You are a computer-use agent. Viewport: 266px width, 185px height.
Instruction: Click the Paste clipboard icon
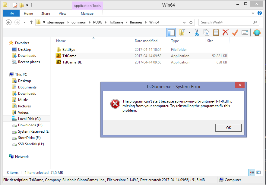(216, 32)
